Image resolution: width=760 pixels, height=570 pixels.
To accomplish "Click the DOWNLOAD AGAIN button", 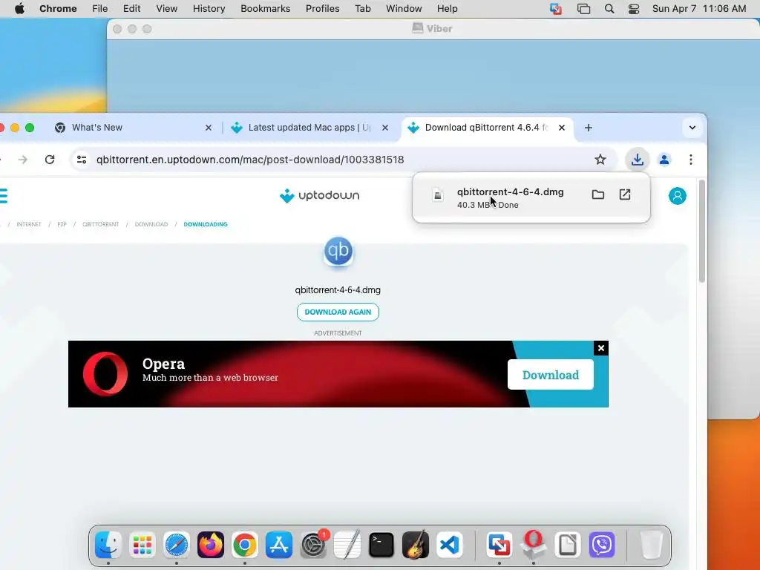I will tap(338, 312).
